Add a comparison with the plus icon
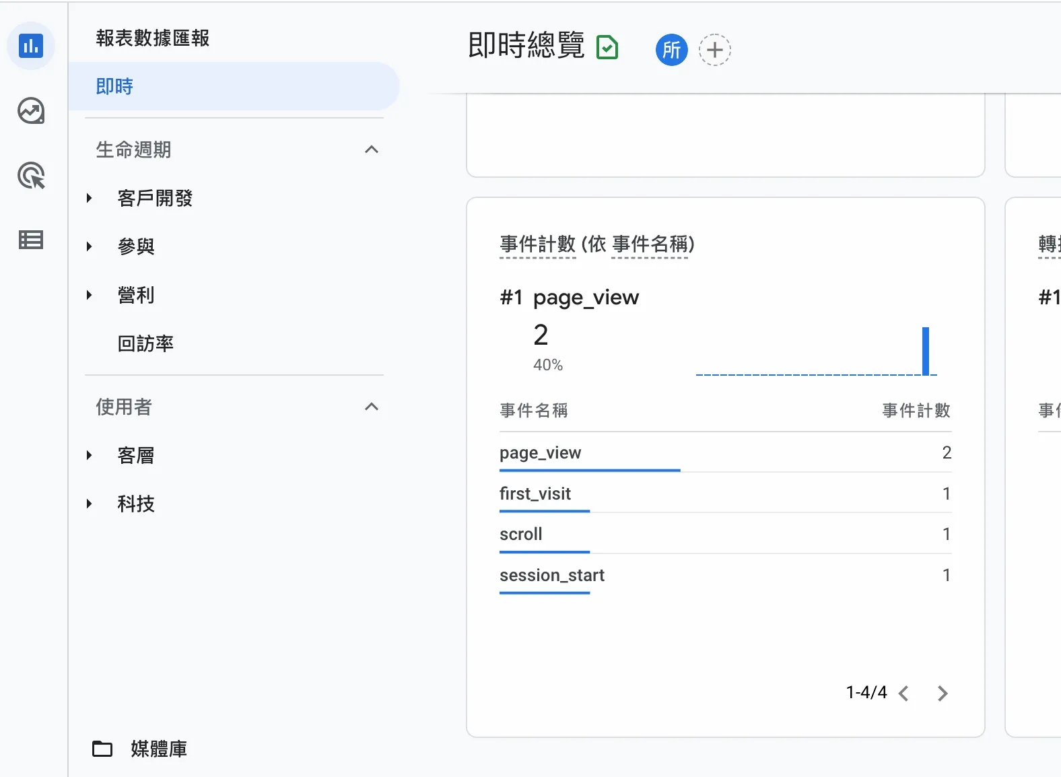Viewport: 1061px width, 777px height. coord(715,50)
